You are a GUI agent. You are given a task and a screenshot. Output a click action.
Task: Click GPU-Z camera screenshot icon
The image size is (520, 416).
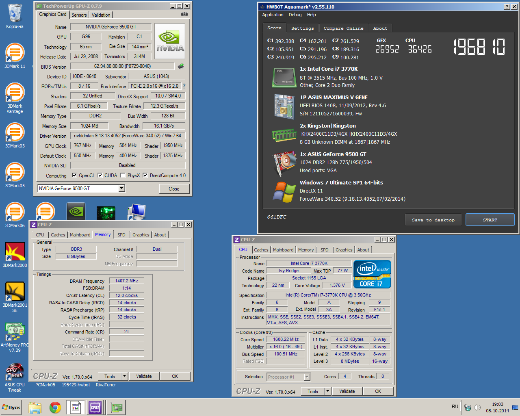click(x=184, y=14)
